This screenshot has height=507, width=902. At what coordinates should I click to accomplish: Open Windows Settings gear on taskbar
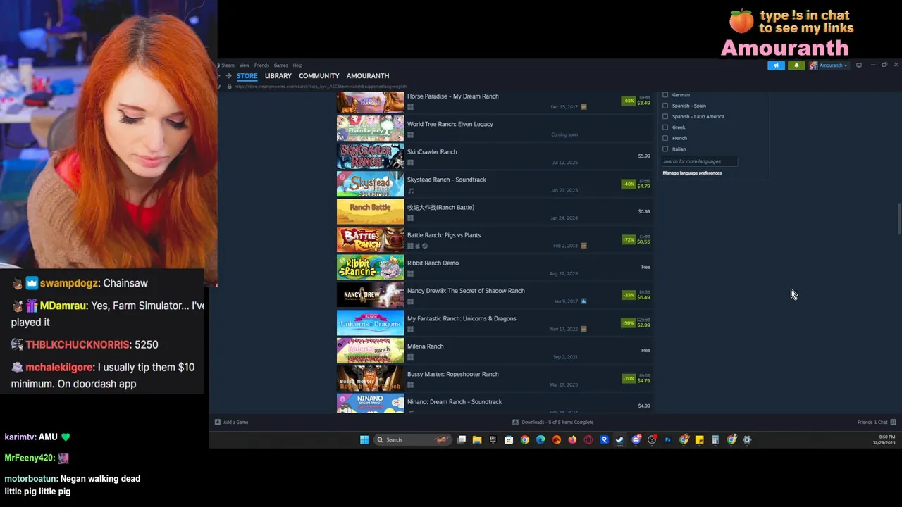[x=747, y=439]
